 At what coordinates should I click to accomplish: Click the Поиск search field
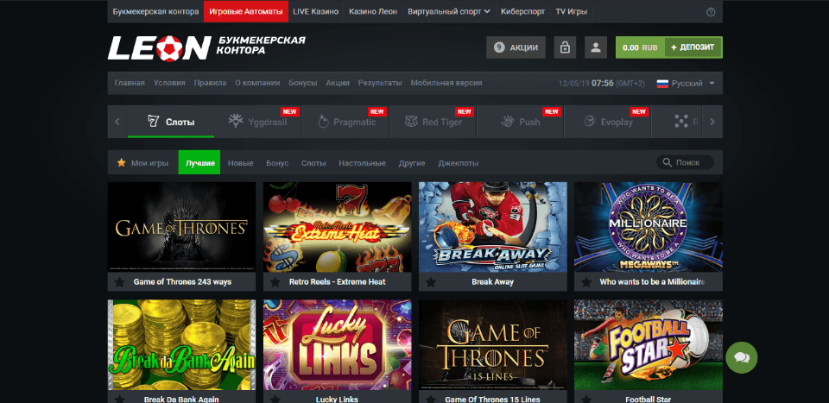coord(685,163)
